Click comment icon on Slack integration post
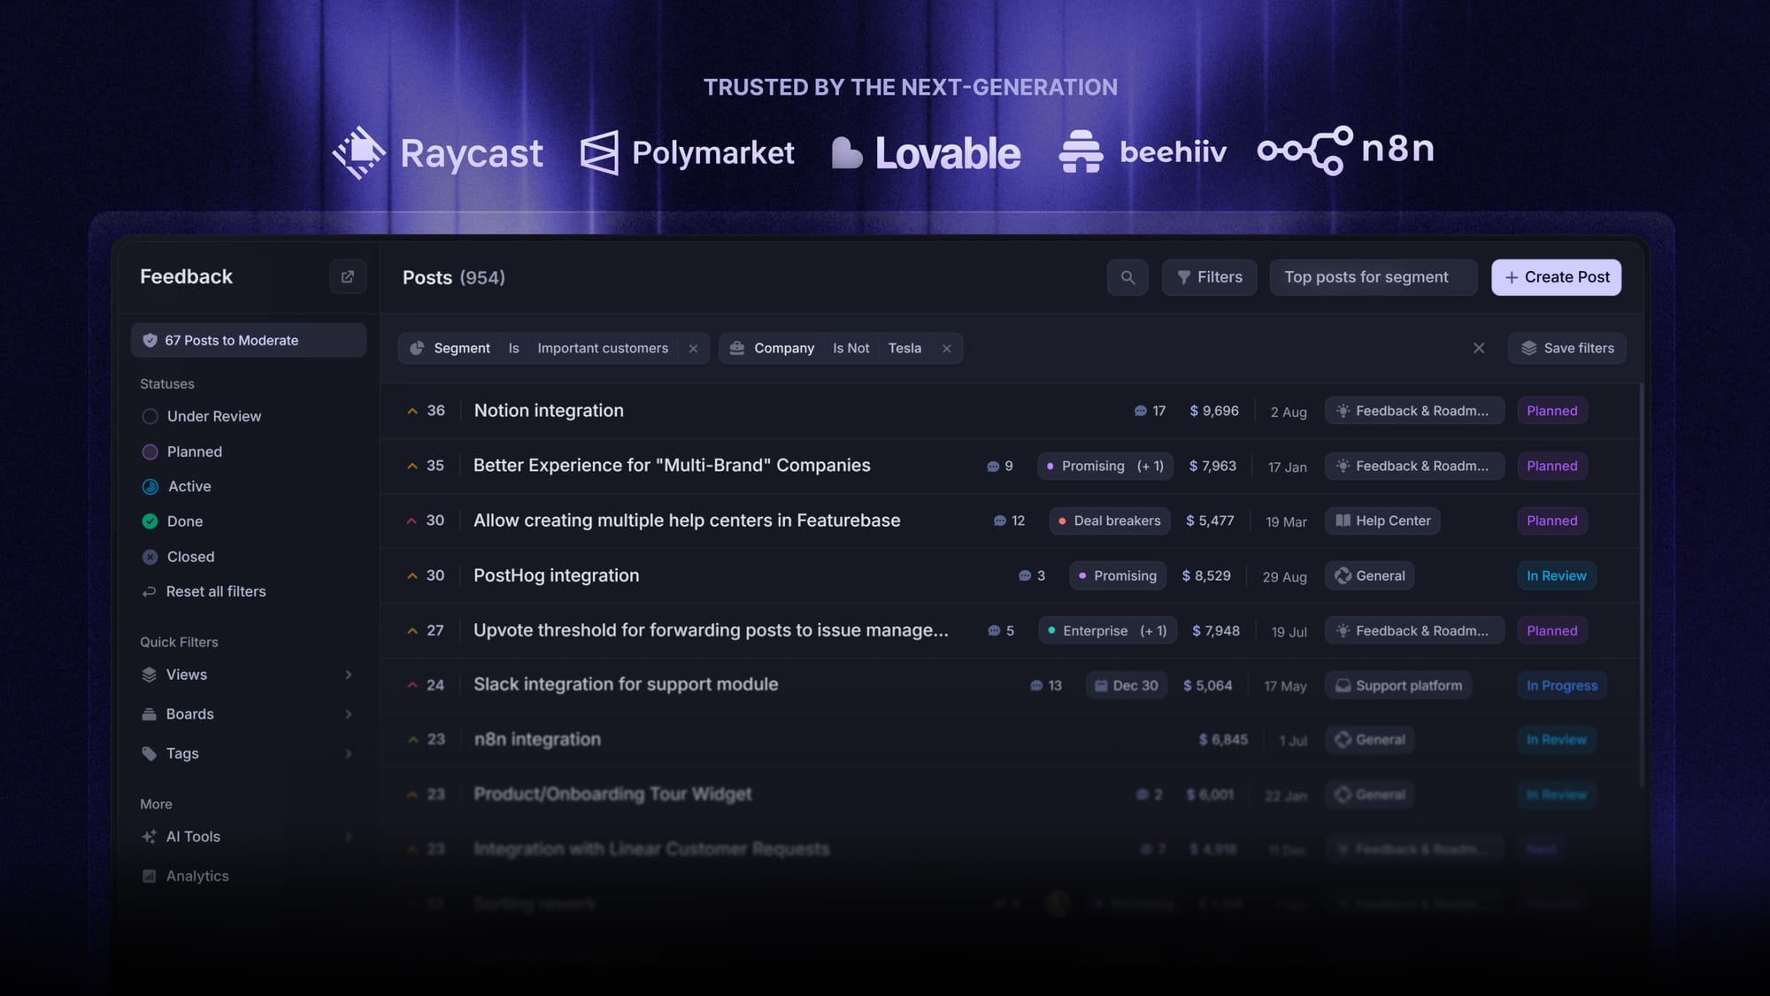 click(x=1036, y=685)
